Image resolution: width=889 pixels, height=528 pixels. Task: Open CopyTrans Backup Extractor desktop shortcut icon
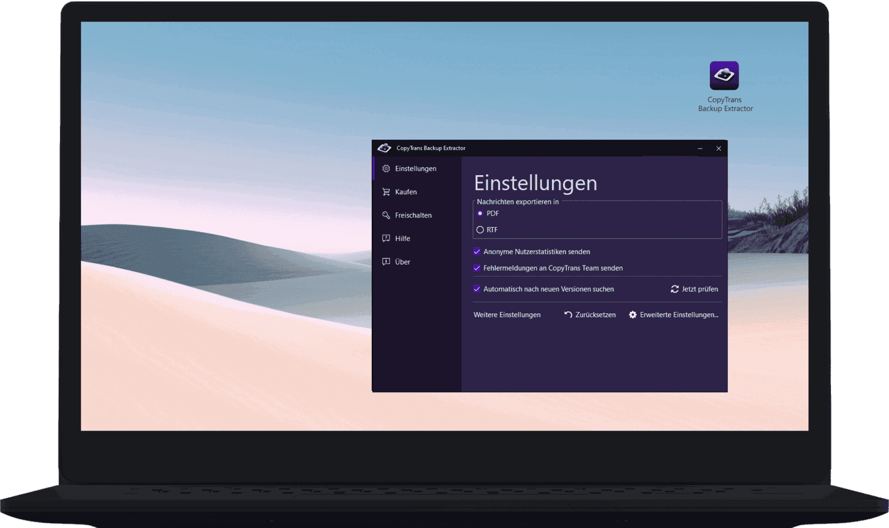click(724, 75)
